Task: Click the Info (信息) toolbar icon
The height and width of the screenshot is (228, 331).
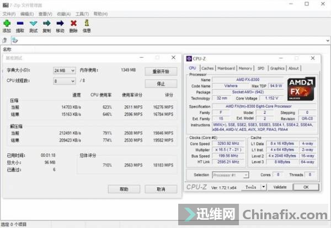Action: pos(87,23)
